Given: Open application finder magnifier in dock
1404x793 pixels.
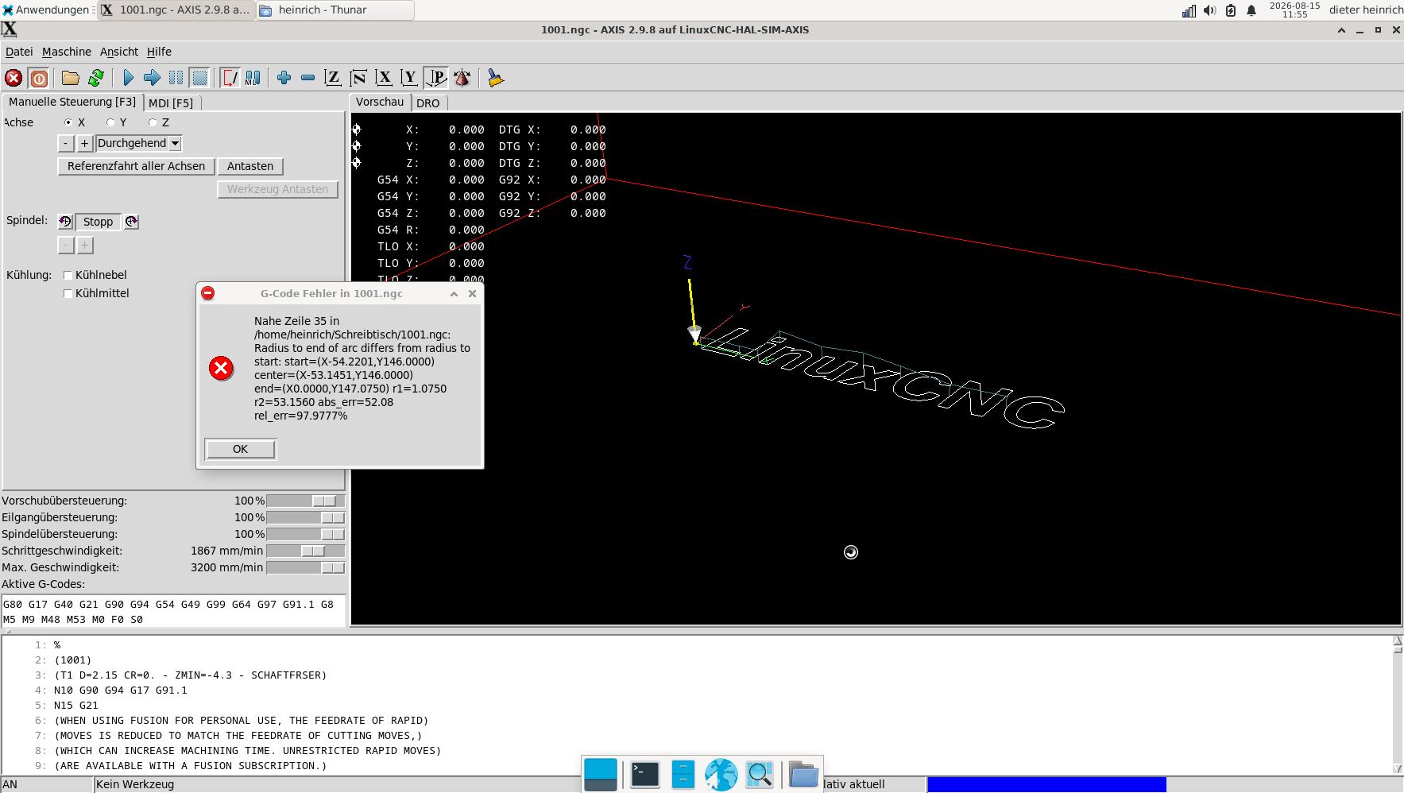Looking at the screenshot, I should [x=760, y=774].
